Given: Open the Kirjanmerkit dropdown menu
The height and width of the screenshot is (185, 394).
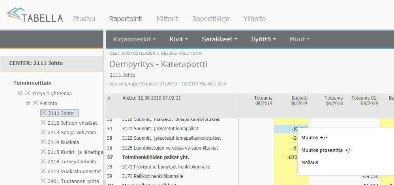Looking at the screenshot, I should 134,39.
